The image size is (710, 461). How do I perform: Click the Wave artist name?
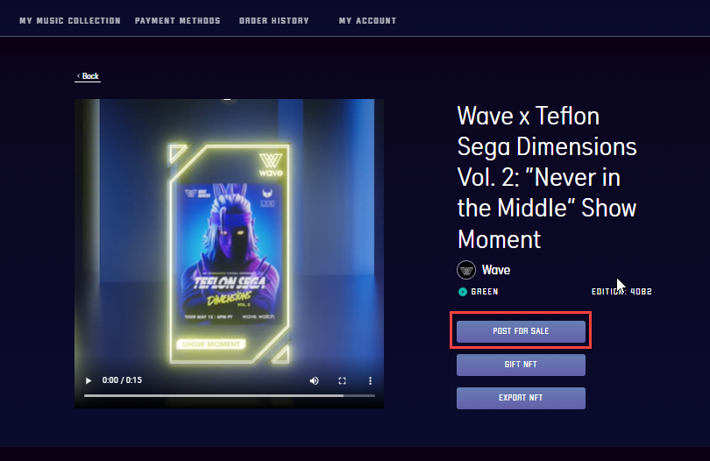496,270
